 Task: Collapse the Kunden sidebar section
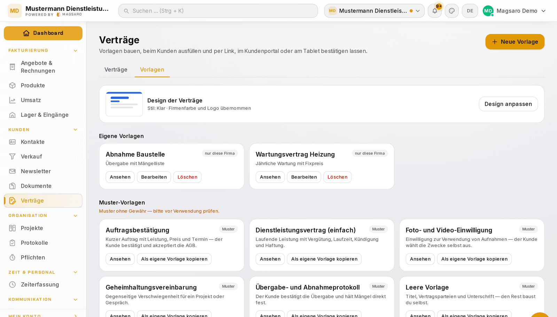(76, 130)
